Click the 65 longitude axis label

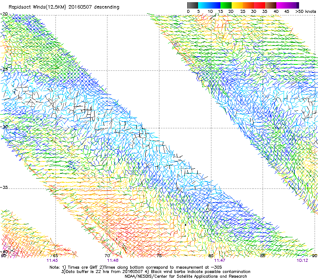[x=55, y=256]
